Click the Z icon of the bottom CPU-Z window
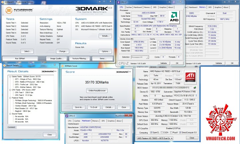The height and width of the screenshot is (144, 240). pyautogui.click(x=67, y=116)
